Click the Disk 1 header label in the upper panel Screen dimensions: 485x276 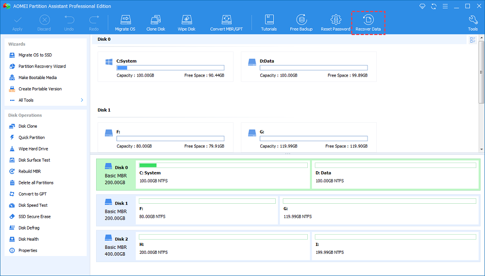104,110
